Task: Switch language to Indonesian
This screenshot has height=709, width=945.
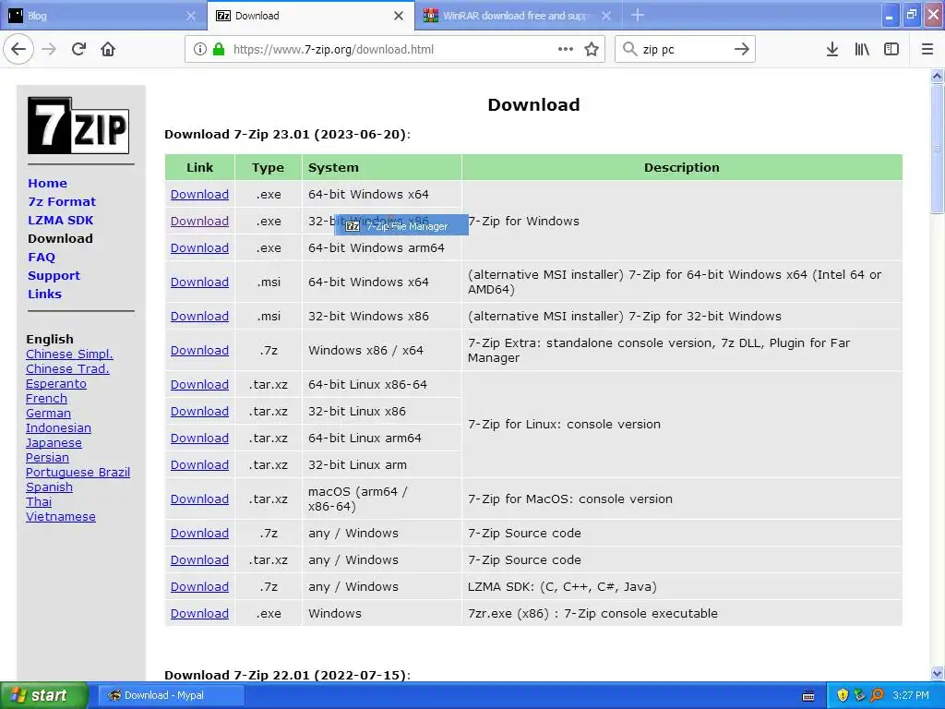Action: click(x=58, y=428)
